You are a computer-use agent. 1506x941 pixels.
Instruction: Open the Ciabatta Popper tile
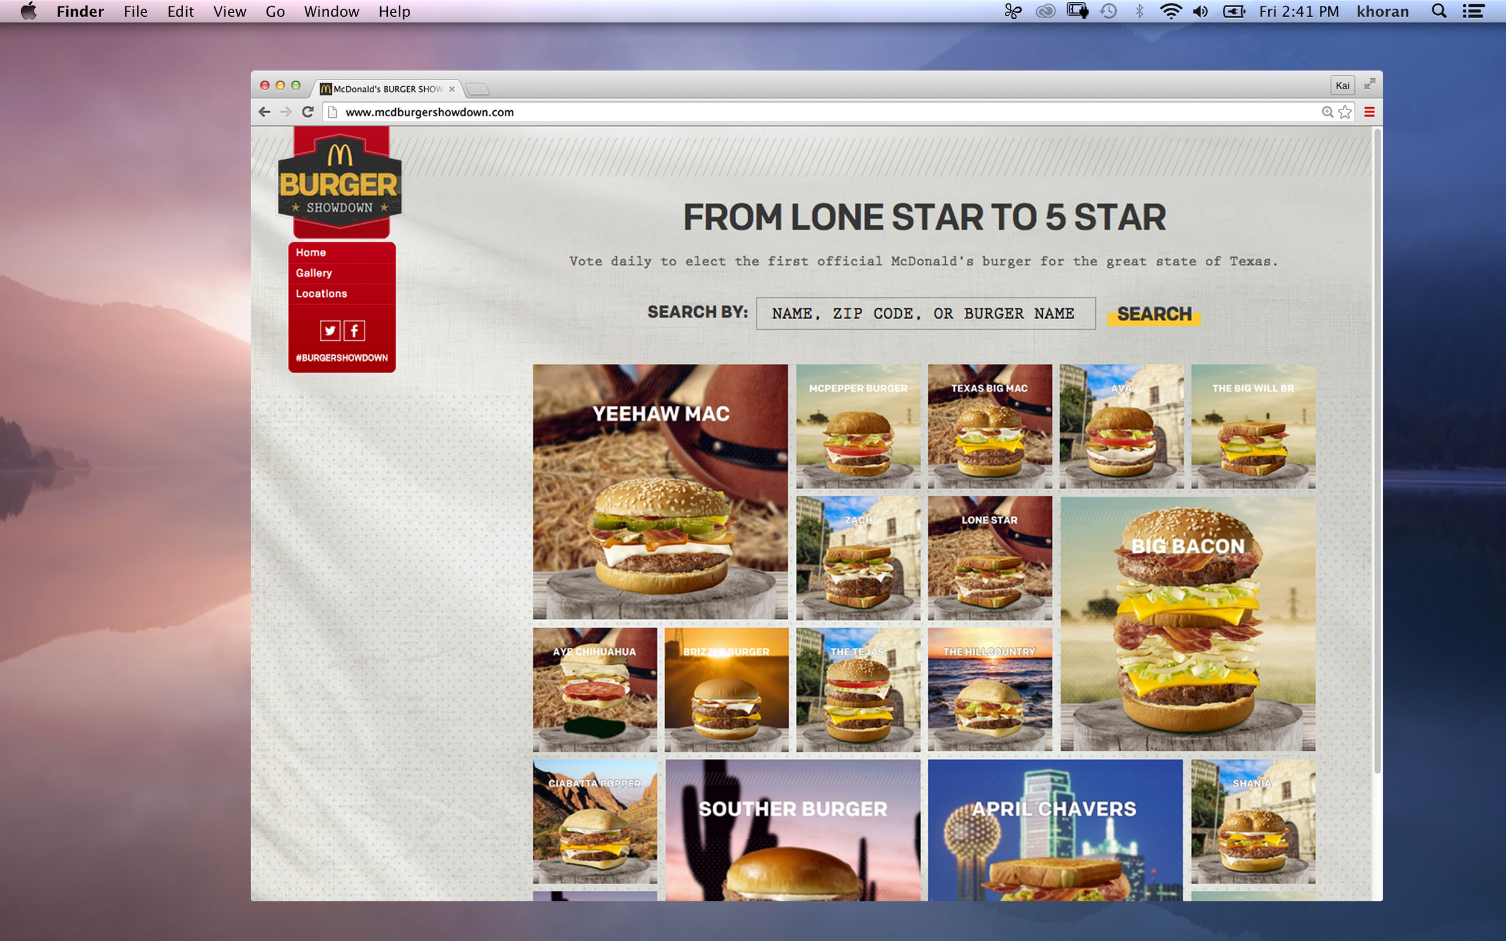[x=595, y=821]
